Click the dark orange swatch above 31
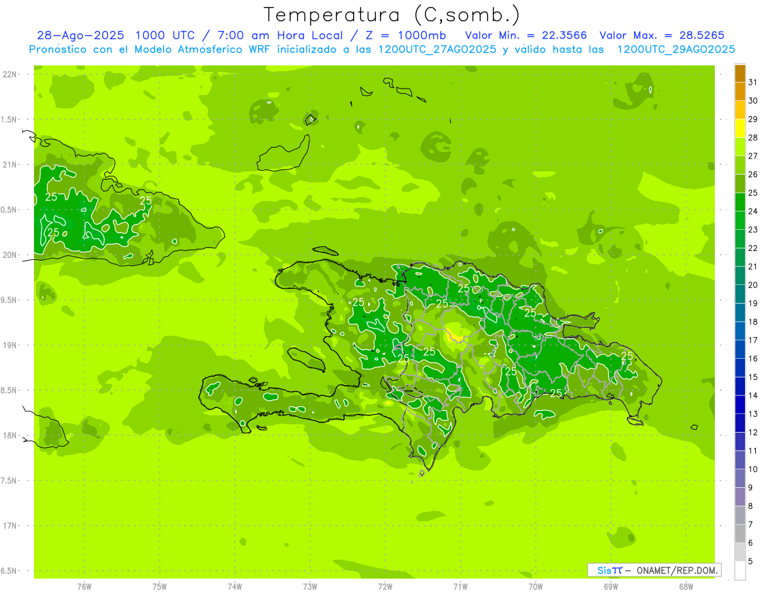The height and width of the screenshot is (595, 770). 740,73
